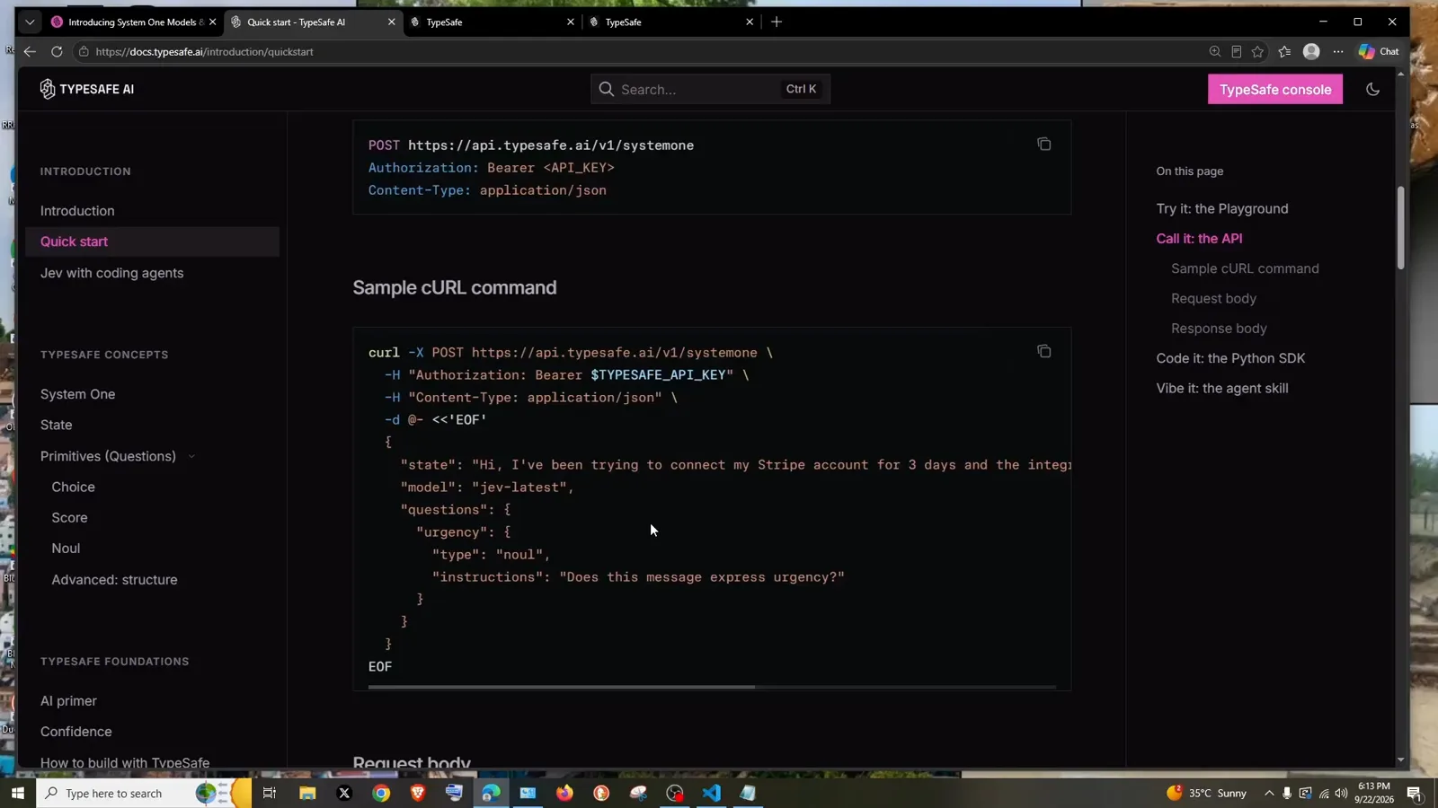Click the page vertical scrollbar thumb
Image resolution: width=1438 pixels, height=808 pixels.
[x=1400, y=227]
